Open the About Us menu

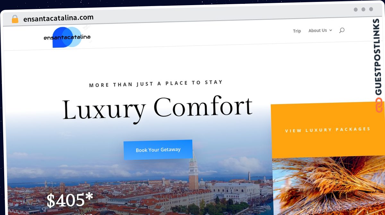click(318, 30)
